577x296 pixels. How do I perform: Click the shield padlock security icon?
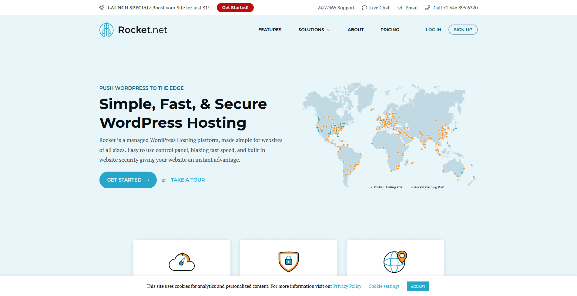pos(289,261)
